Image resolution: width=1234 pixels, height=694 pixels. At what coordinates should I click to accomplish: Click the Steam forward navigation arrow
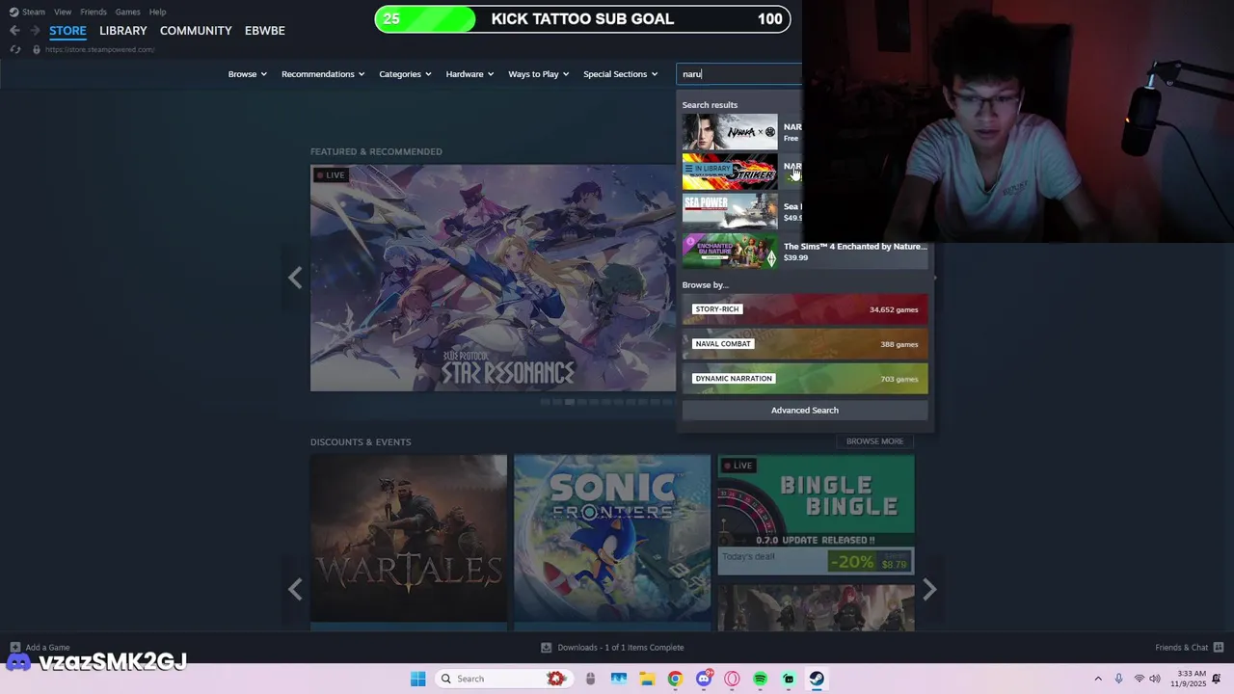[35, 31]
